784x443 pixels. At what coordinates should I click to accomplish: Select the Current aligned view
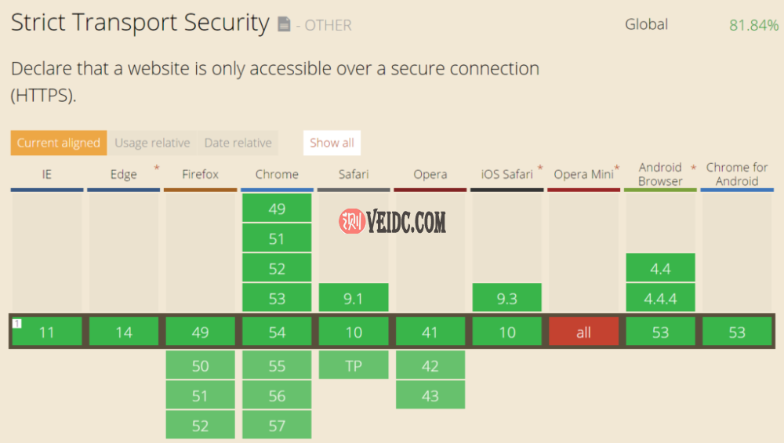click(x=59, y=143)
